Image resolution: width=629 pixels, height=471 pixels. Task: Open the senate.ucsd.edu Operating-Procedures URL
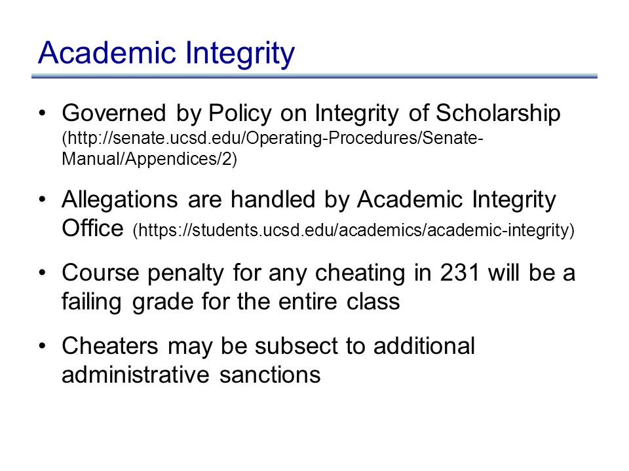[x=273, y=138]
